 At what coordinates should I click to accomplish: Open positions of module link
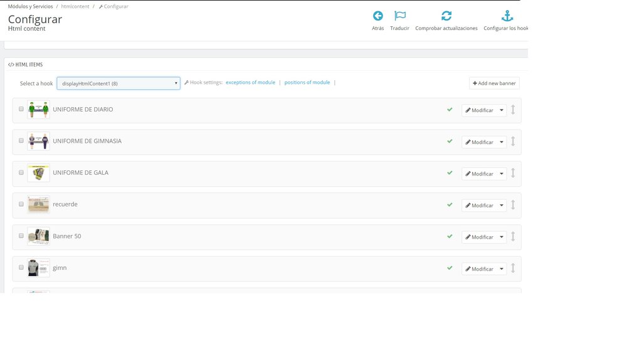click(307, 82)
